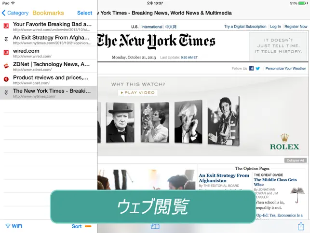Click WiFi signal icon in status bar
310x233 pixels.
13,3
